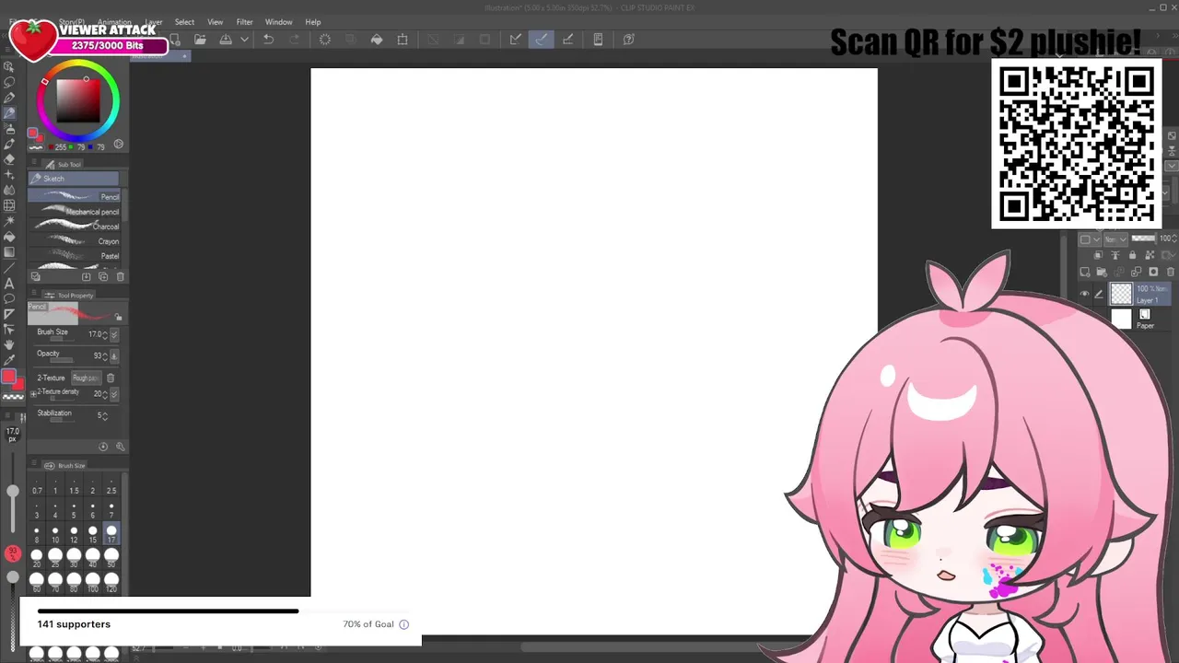Toggle lock on Pencil tool property preview
Screen dimensions: 1179x663
[x=118, y=317]
